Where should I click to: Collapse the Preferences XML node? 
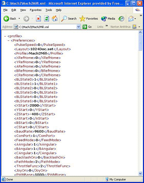tap(8, 41)
